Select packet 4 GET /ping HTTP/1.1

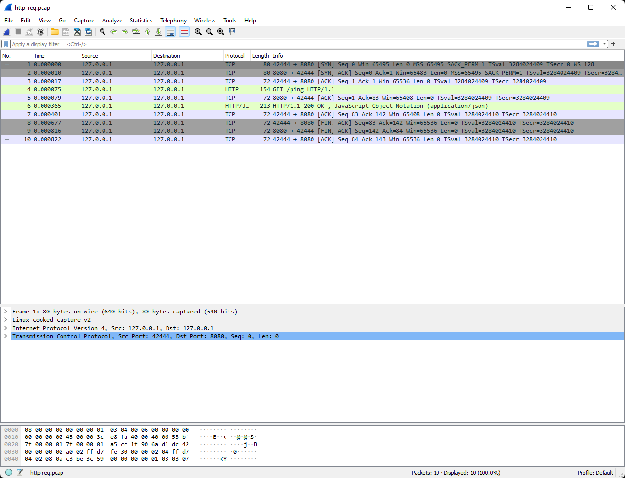pos(312,89)
